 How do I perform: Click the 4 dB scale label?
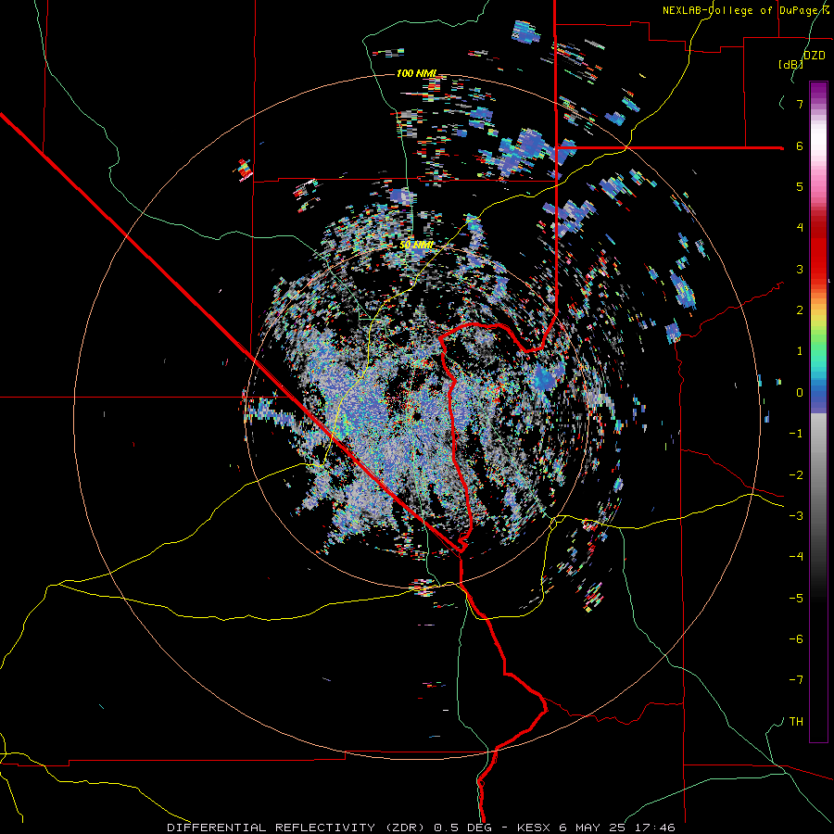[800, 228]
